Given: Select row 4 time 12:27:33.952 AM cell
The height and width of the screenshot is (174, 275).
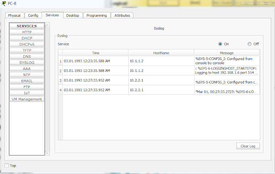Looking at the screenshot, I should click(95, 90).
